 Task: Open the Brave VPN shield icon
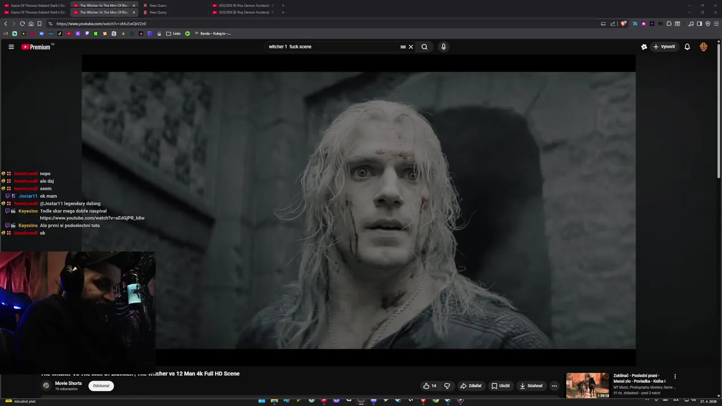tap(708, 24)
